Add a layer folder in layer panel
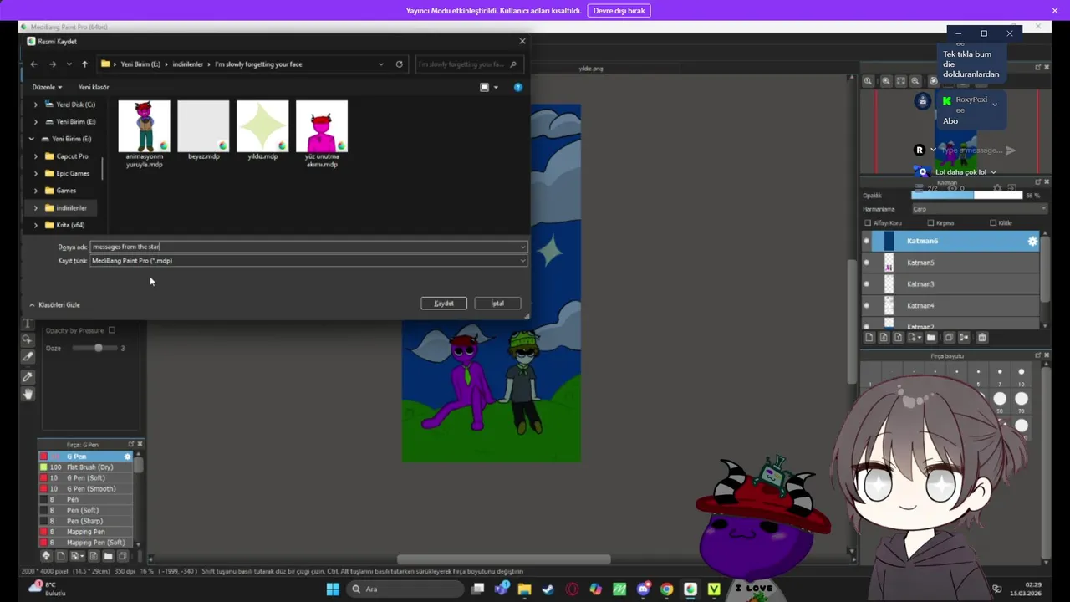 pos(930,338)
